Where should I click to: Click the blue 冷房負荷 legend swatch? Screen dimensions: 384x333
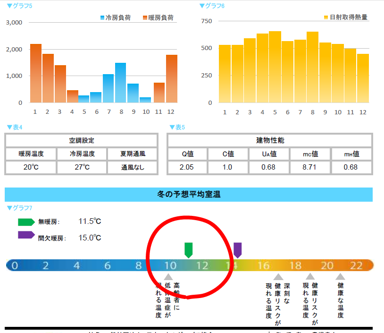point(102,18)
